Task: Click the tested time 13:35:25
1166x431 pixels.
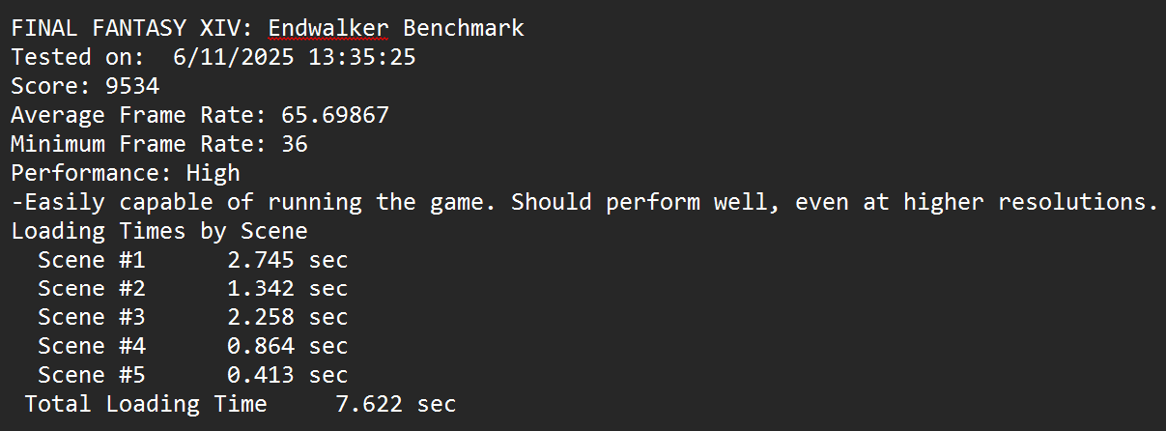Action: tap(361, 57)
